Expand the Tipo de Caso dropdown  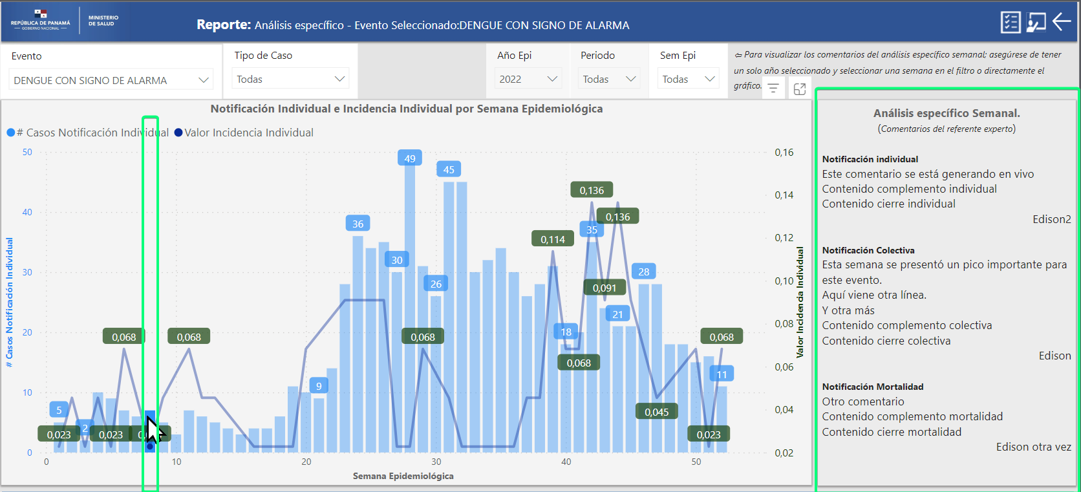tap(290, 79)
